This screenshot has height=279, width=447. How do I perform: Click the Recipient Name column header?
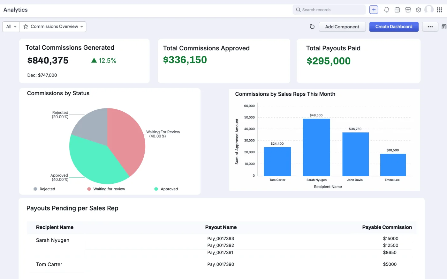coord(55,227)
